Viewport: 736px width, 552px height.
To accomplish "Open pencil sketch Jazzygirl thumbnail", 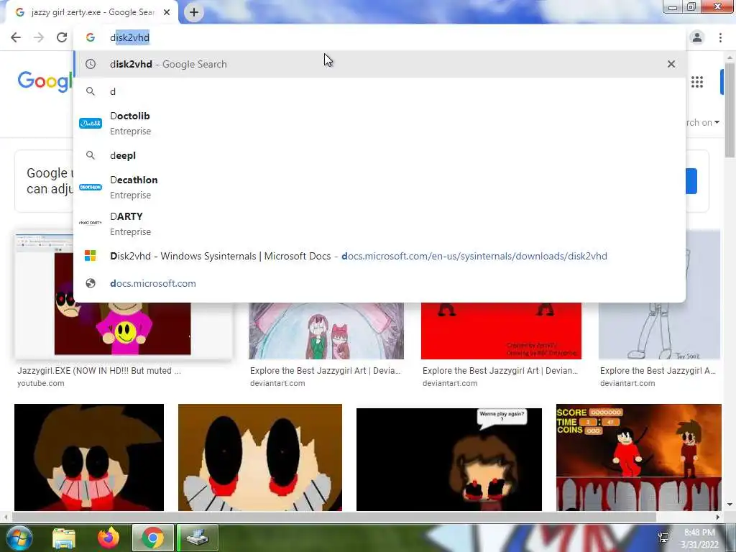I will click(660, 331).
